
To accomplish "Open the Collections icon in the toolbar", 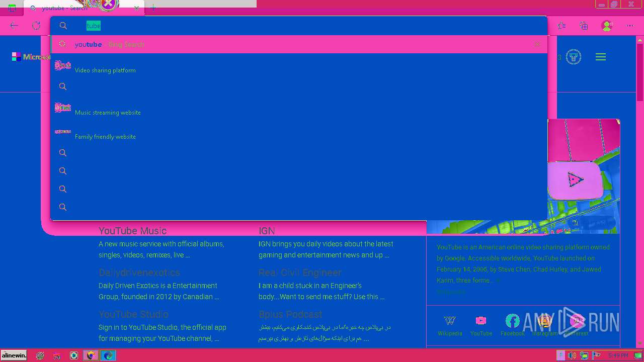I will 584,26.
